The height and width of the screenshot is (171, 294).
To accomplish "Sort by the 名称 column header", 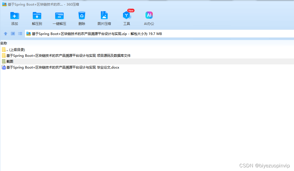I will 4,43.
